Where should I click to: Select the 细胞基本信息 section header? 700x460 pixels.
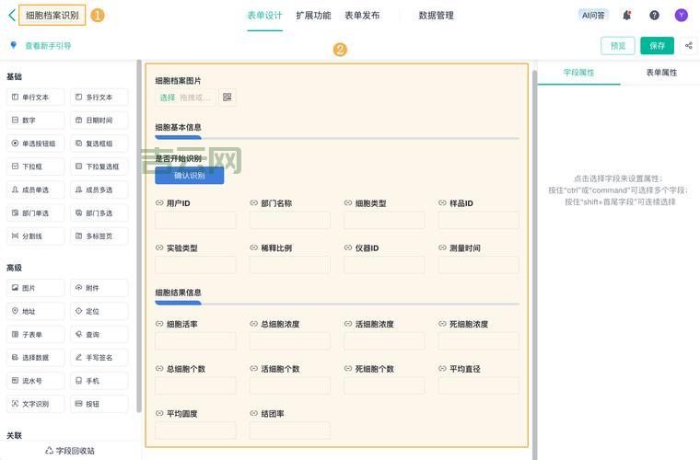pyautogui.click(x=178, y=128)
